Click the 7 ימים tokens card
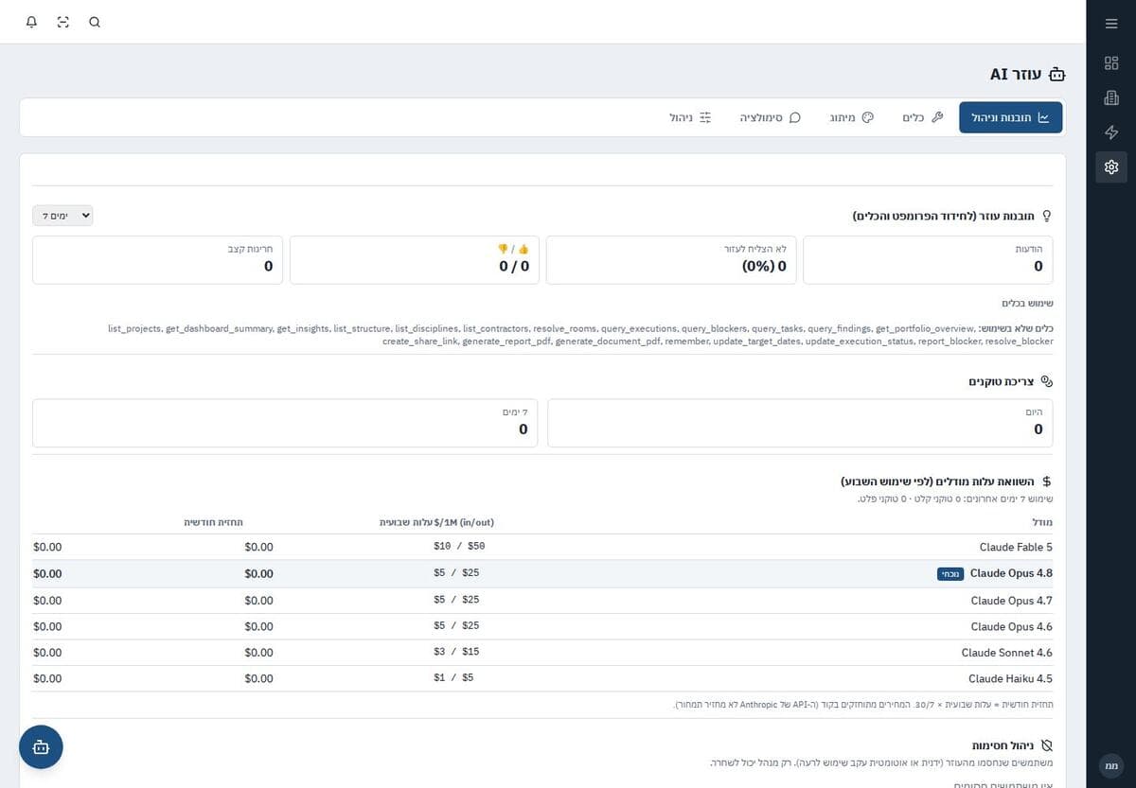Screen dimensions: 1136x788 tap(286, 423)
